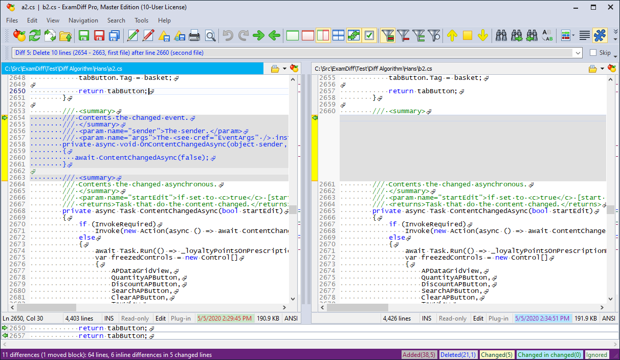Toggle show only first file green pane
This screenshot has height=360, width=620.
click(293, 35)
